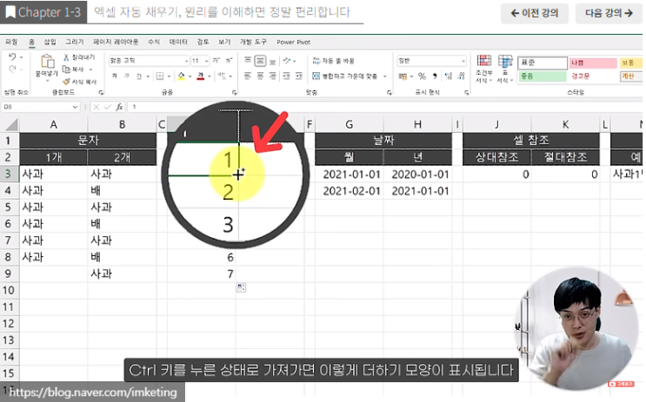This screenshot has width=646, height=402.
Task: Click the confirm entry checkmark in formula bar
Action: point(107,107)
